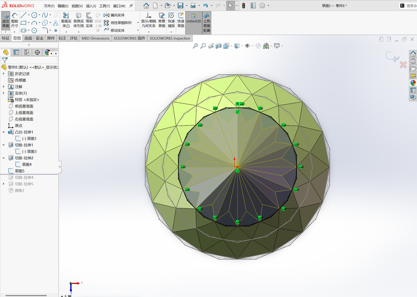
Task: Click the Options gear icon
Action: (x=262, y=6)
